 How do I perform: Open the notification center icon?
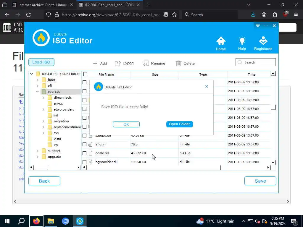[x=294, y=221]
